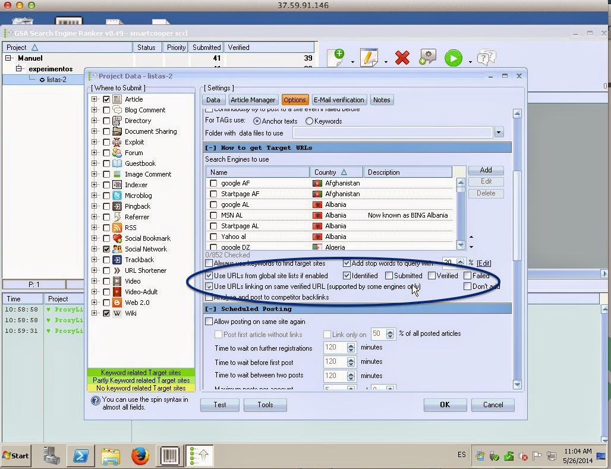
Task: Open the PowerShell taskbar icon
Action: pyautogui.click(x=81, y=455)
